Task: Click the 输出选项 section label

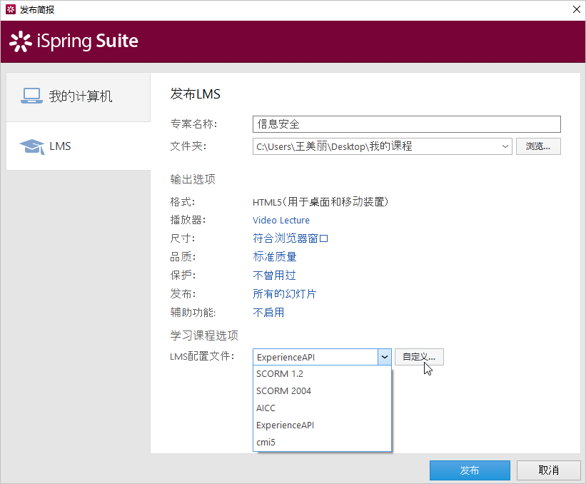Action: point(193,179)
